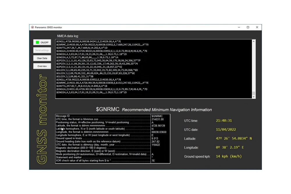Click the $GPGSV,3,1,11 log line
Viewport: 291px width, 194px height.
(x=98, y=61)
